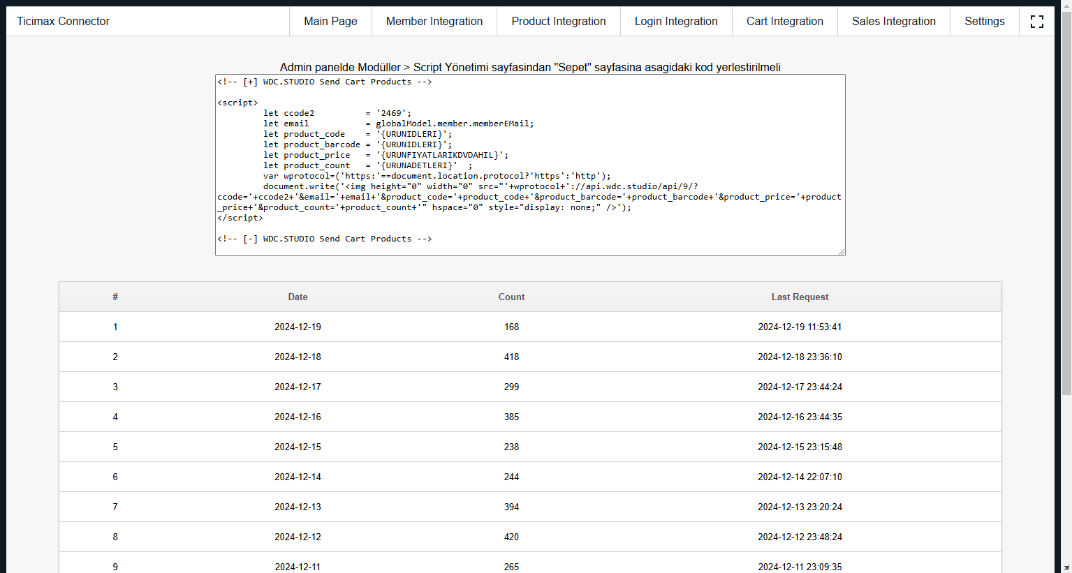Viewport: 1072px width, 573px height.
Task: Click the page vertical scrollbar thumb
Action: point(1066,202)
